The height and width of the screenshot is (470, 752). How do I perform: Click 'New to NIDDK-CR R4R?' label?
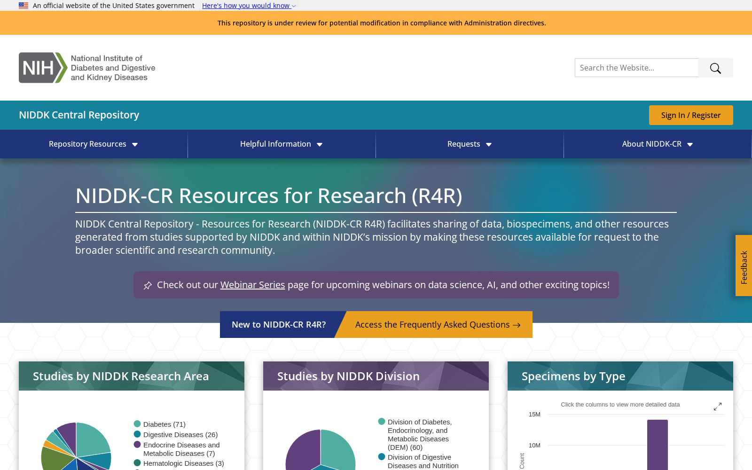click(x=279, y=325)
